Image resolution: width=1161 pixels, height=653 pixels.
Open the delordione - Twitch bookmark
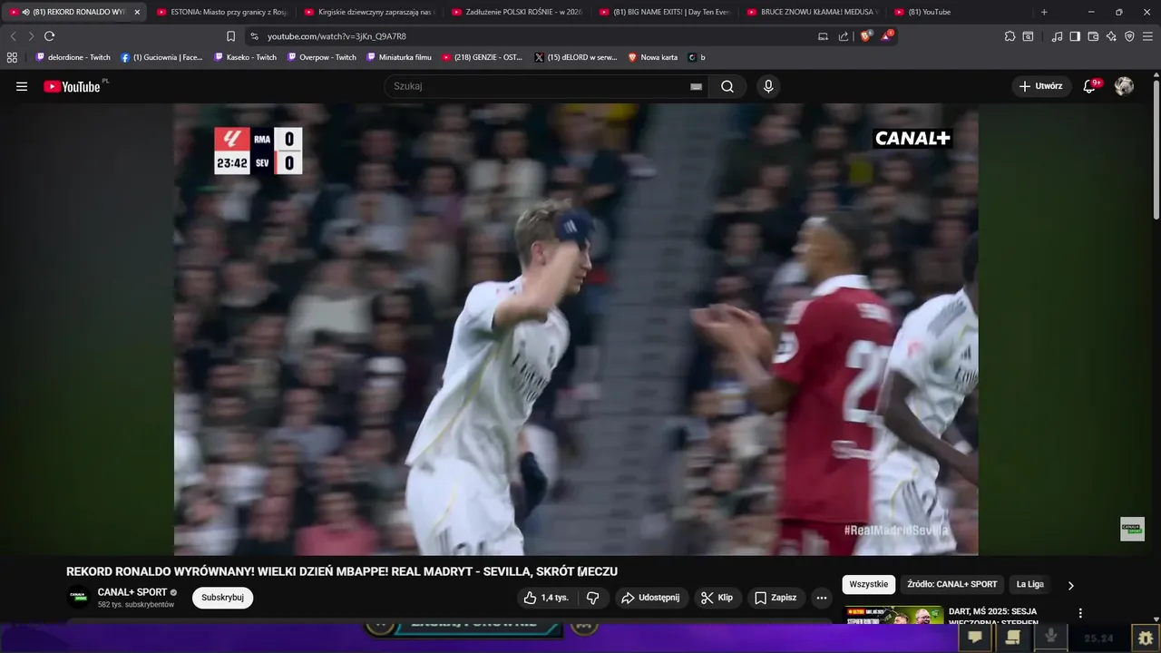[x=73, y=57]
